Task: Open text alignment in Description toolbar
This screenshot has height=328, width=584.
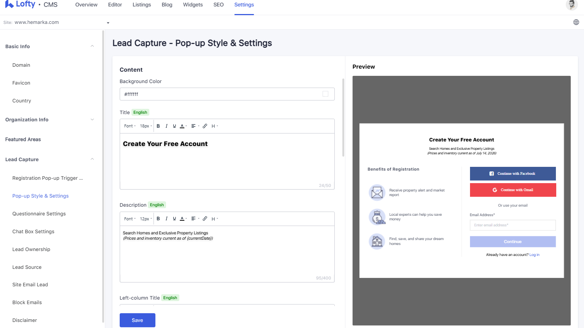Action: point(195,219)
